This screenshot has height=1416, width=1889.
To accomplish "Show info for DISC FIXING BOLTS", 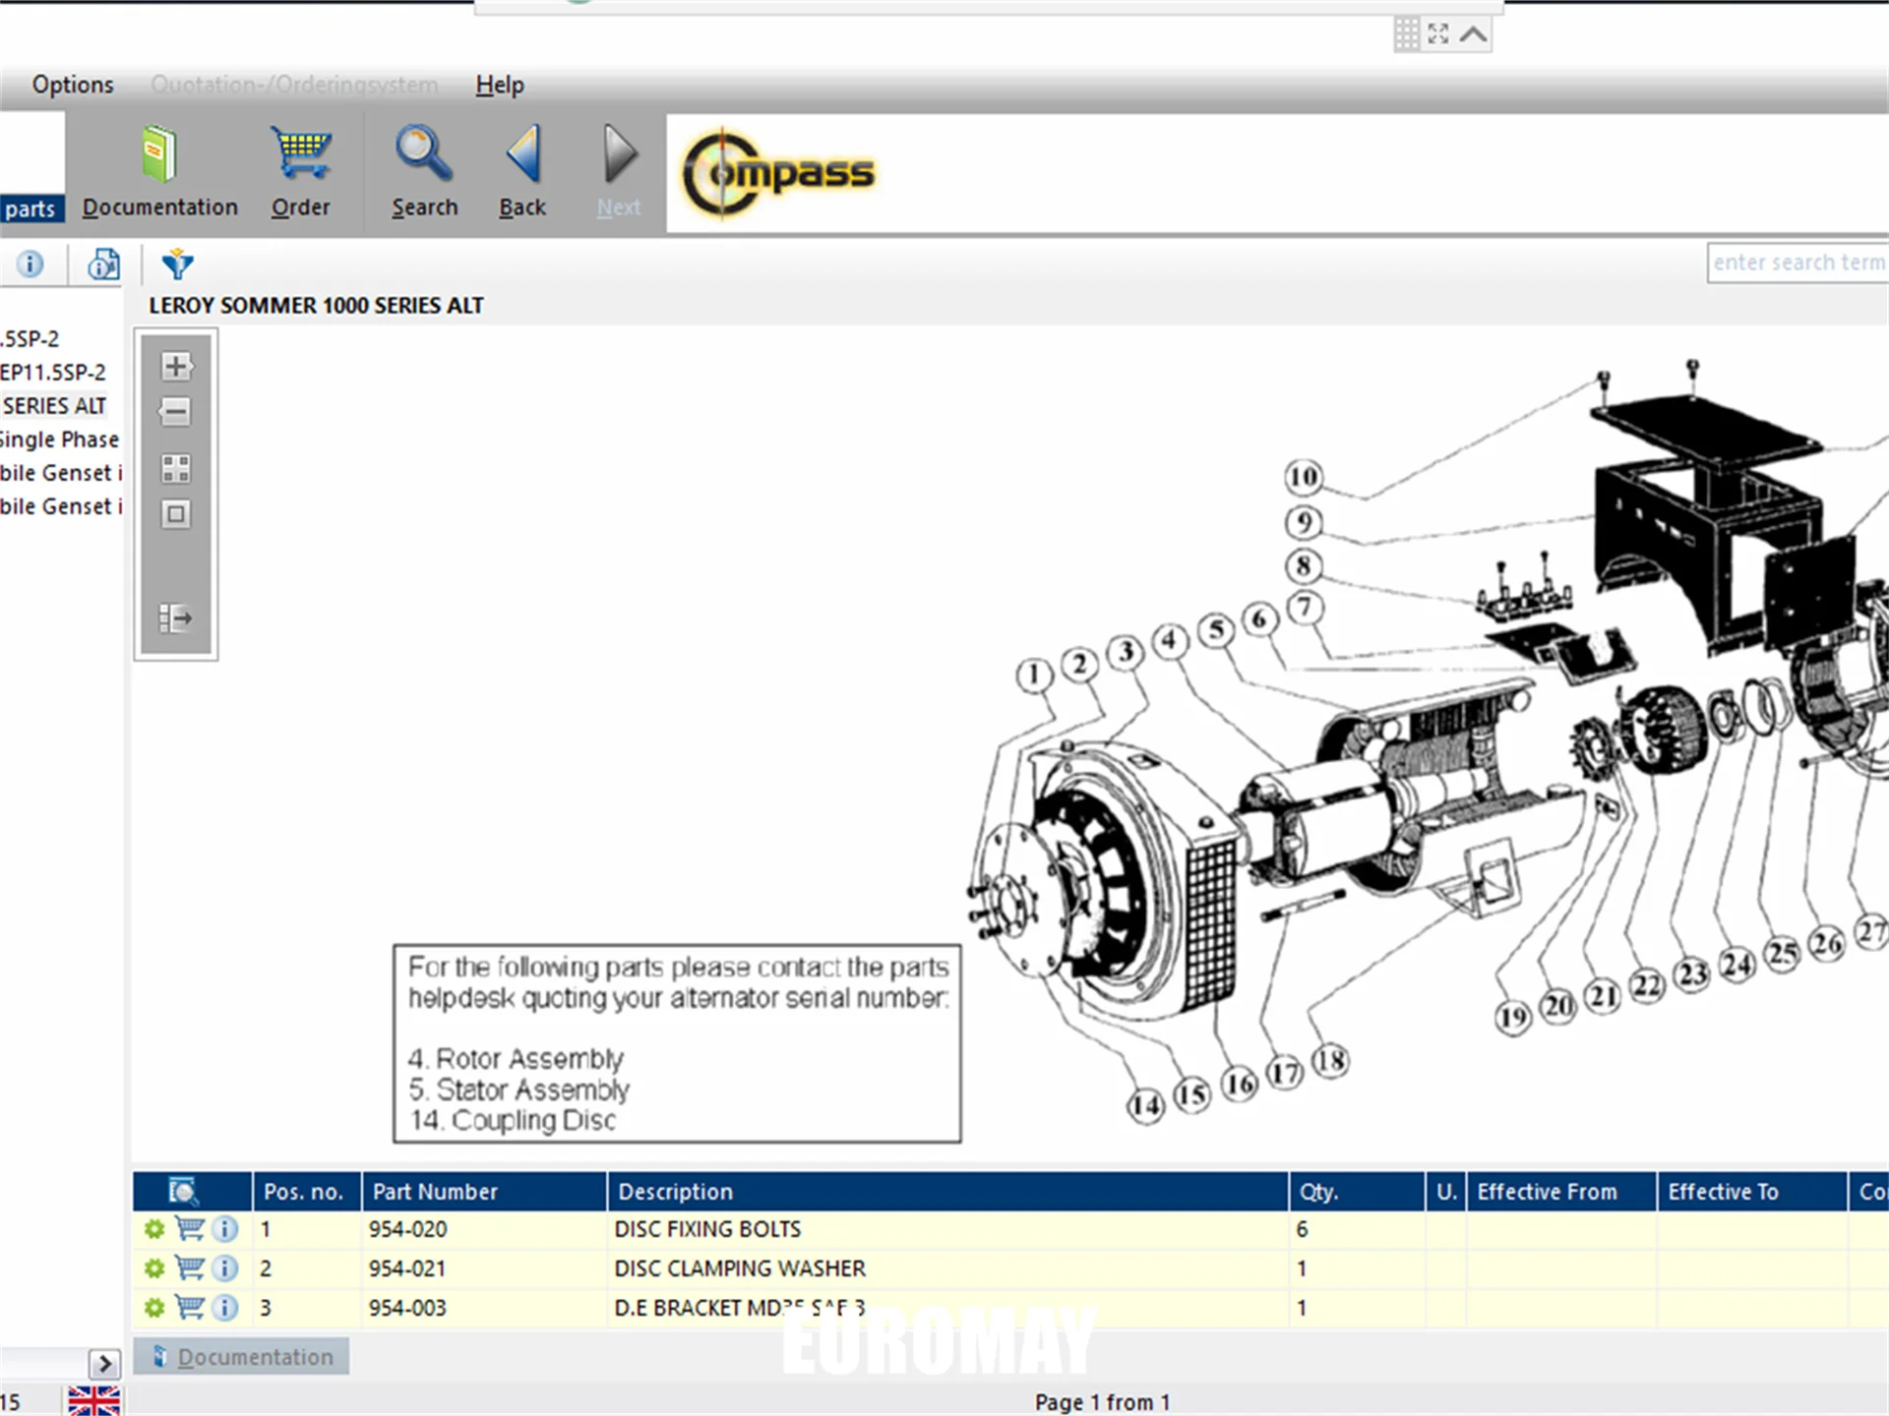I will pyautogui.click(x=225, y=1229).
